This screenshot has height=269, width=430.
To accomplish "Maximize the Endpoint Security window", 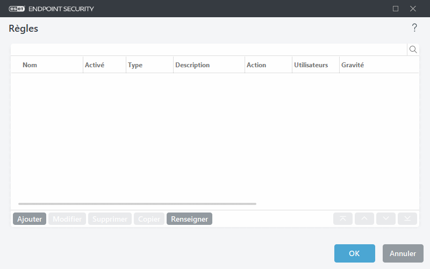I will click(396, 9).
